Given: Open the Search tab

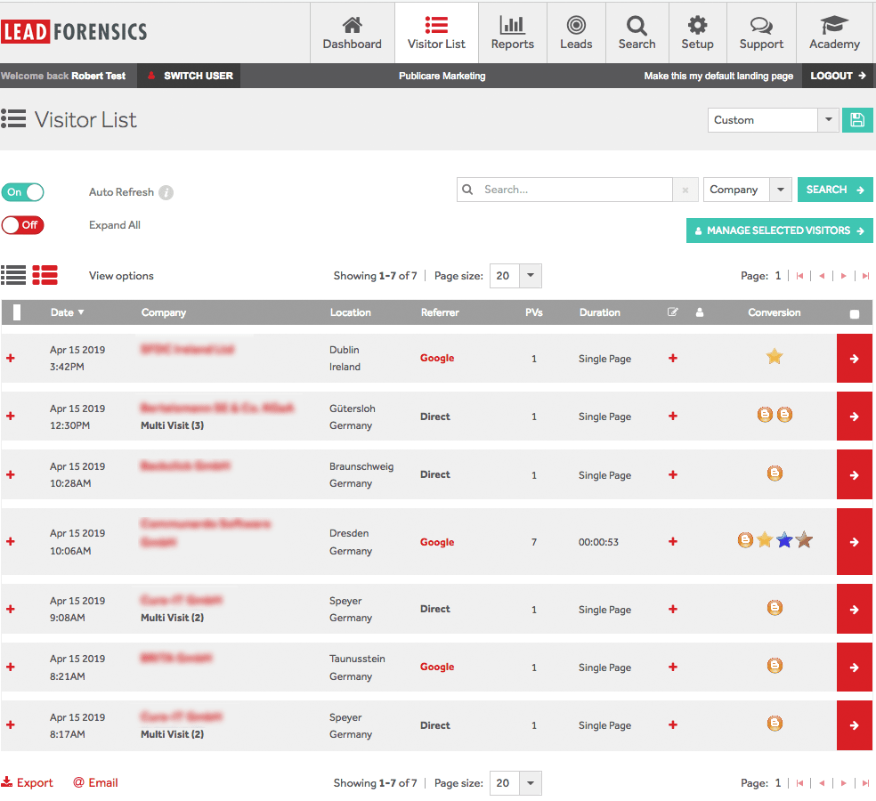Looking at the screenshot, I should pos(637,27).
